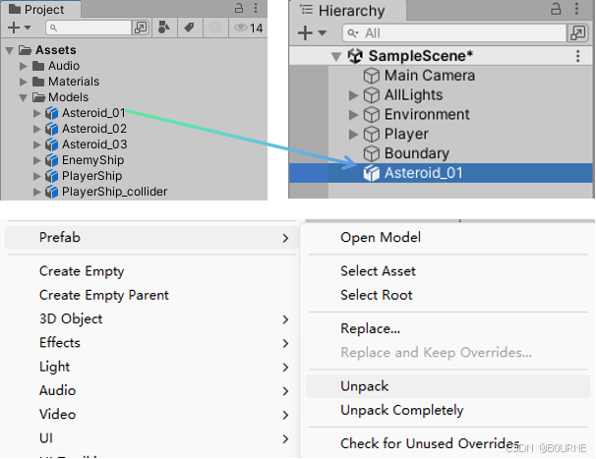The height and width of the screenshot is (459, 596).
Task: Choose Create Empty Parent
Action: pyautogui.click(x=104, y=295)
